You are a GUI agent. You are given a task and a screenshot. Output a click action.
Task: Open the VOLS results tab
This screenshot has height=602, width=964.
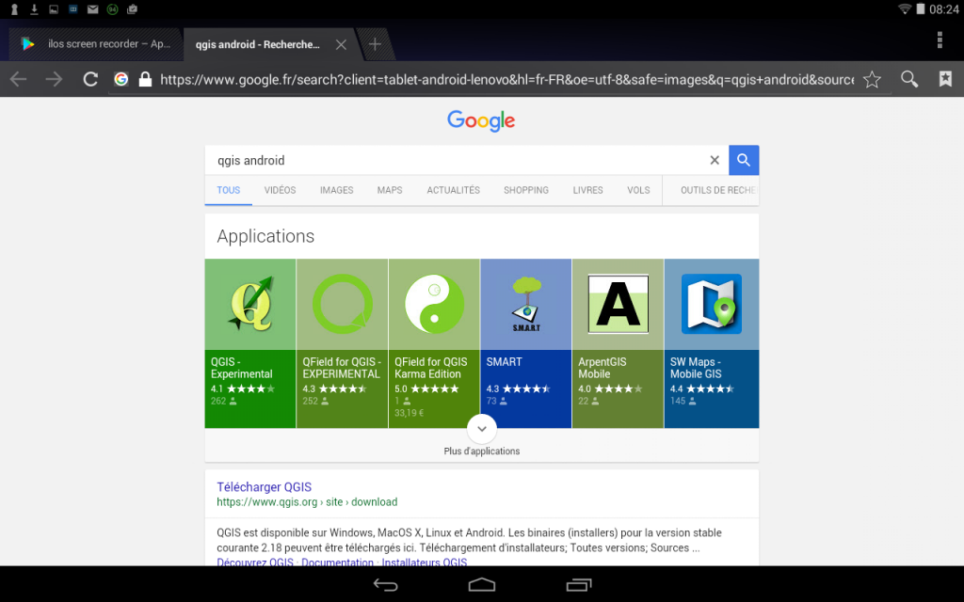[x=638, y=190]
